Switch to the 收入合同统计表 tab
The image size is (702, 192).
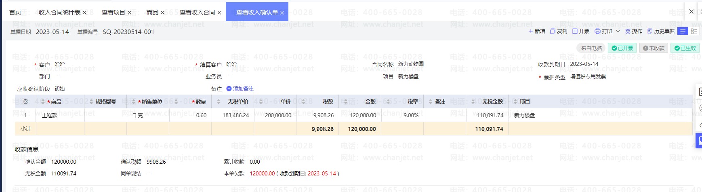[60, 13]
